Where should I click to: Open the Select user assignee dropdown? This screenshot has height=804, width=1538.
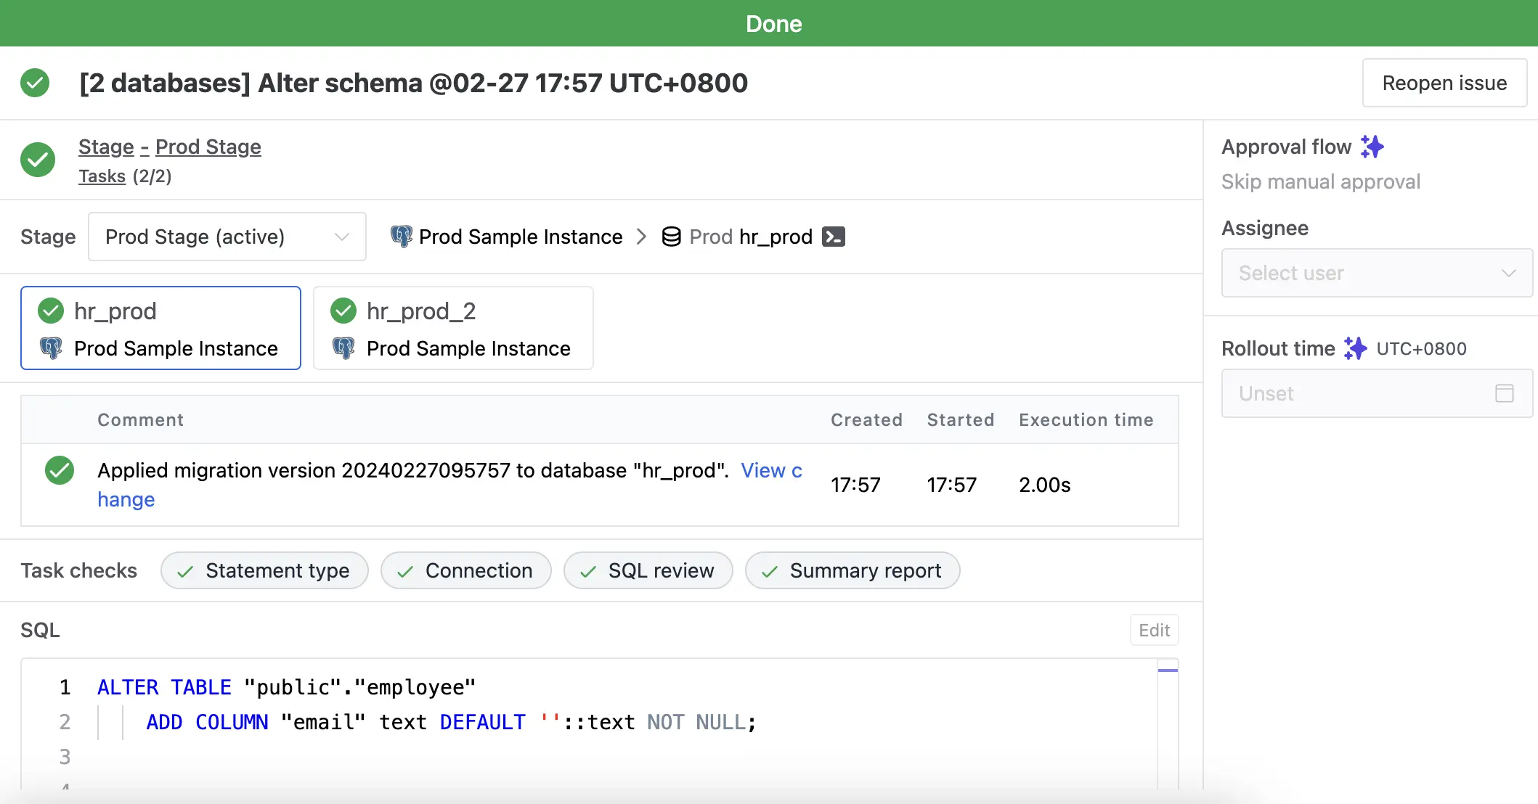[1377, 273]
